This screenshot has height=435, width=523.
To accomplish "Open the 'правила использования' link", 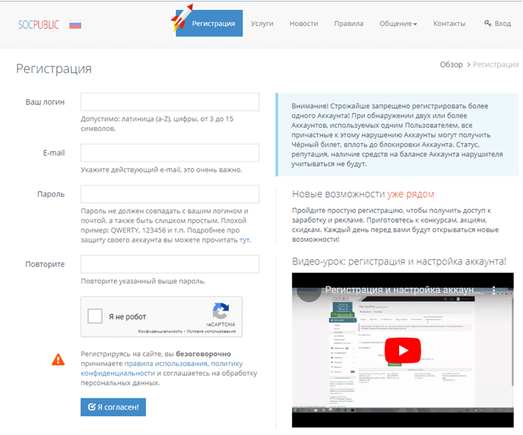I will 166,364.
